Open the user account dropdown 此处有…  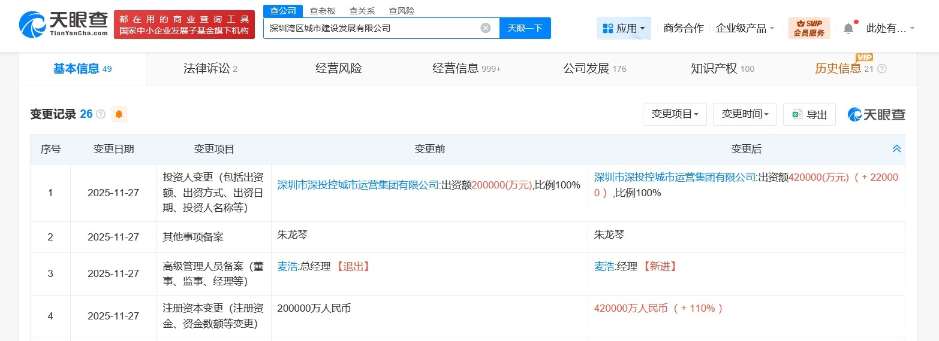(x=890, y=28)
